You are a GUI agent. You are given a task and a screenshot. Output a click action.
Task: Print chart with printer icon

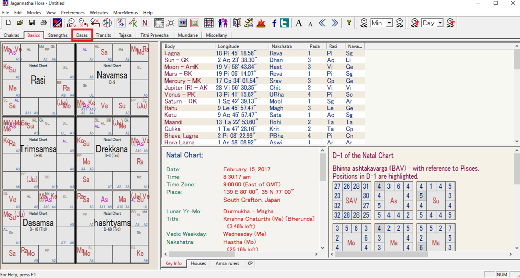point(44,23)
